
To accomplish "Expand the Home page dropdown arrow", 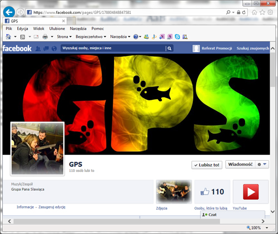I will [x=15, y=37].
